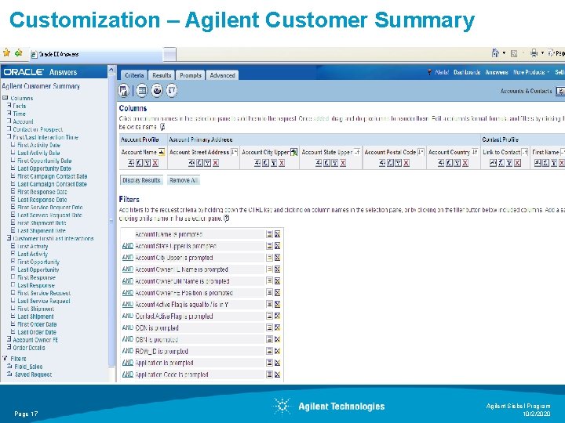
Task: Delete the Account Country column
Action: (465, 163)
